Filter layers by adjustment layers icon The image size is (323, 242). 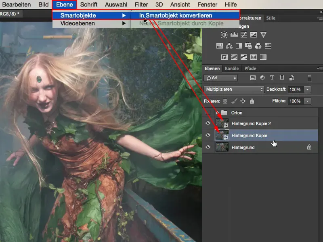point(262,77)
